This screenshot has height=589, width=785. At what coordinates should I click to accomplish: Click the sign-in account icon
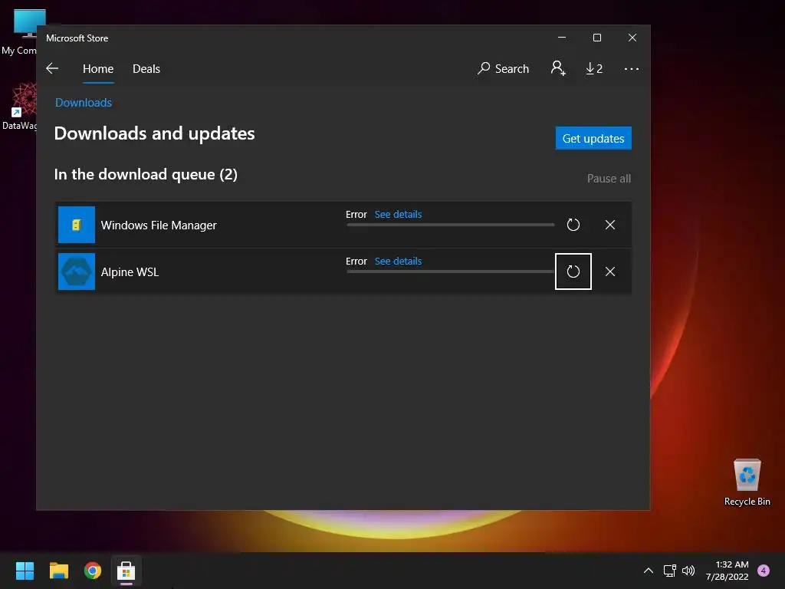click(558, 68)
